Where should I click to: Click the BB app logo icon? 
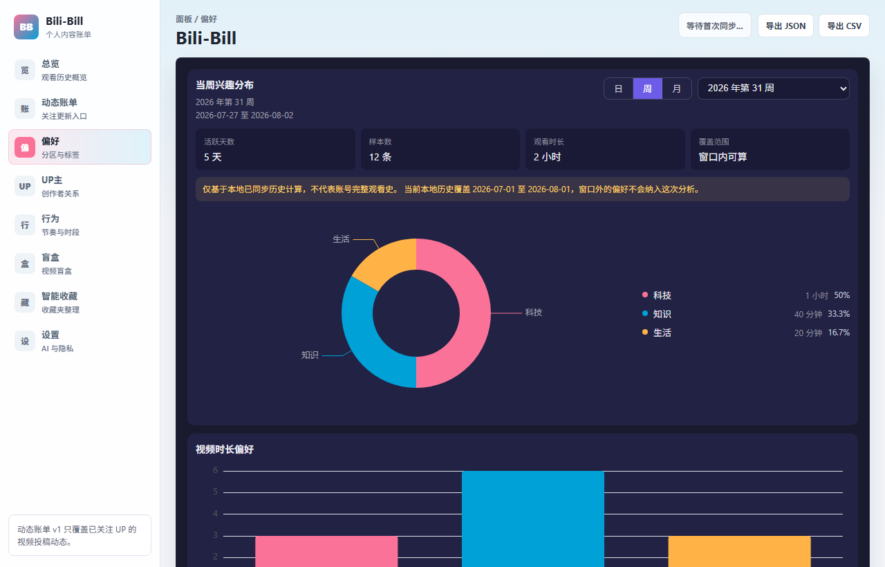pyautogui.click(x=26, y=27)
